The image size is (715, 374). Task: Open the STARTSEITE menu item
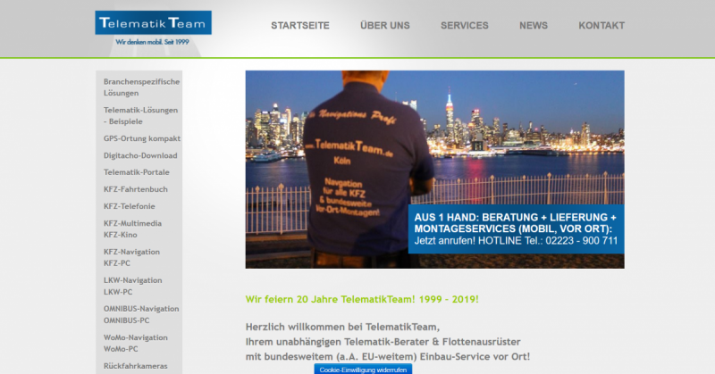tap(300, 26)
